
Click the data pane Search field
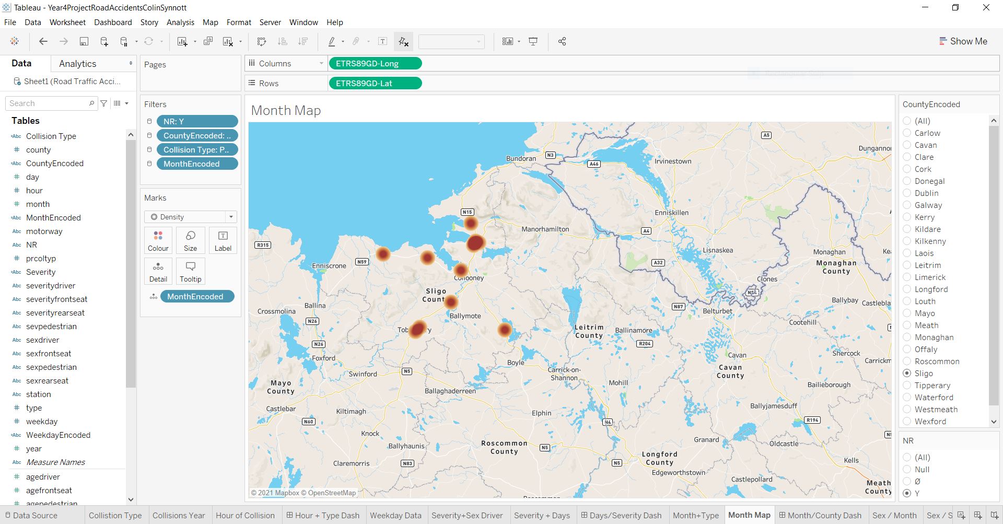[47, 103]
